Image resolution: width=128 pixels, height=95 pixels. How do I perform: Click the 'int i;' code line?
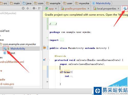[69, 76]
